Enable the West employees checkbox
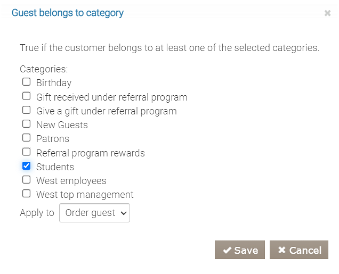The width and height of the screenshot is (339, 274). tap(26, 180)
